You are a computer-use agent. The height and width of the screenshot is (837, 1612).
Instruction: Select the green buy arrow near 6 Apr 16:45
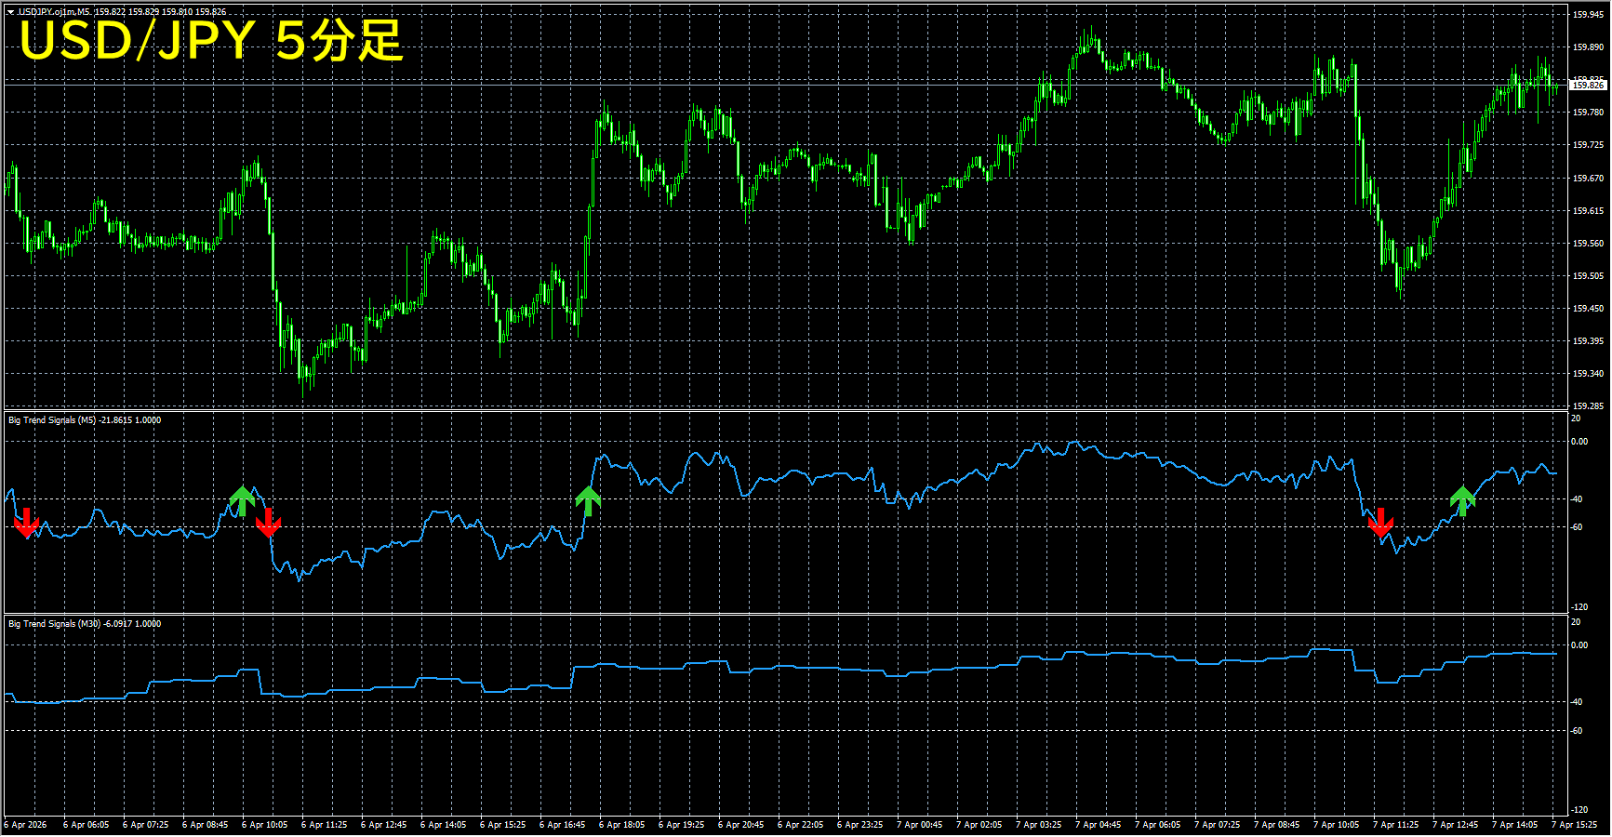588,500
